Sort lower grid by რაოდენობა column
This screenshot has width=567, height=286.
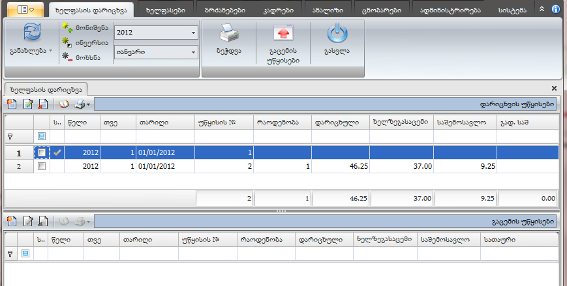(x=266, y=239)
